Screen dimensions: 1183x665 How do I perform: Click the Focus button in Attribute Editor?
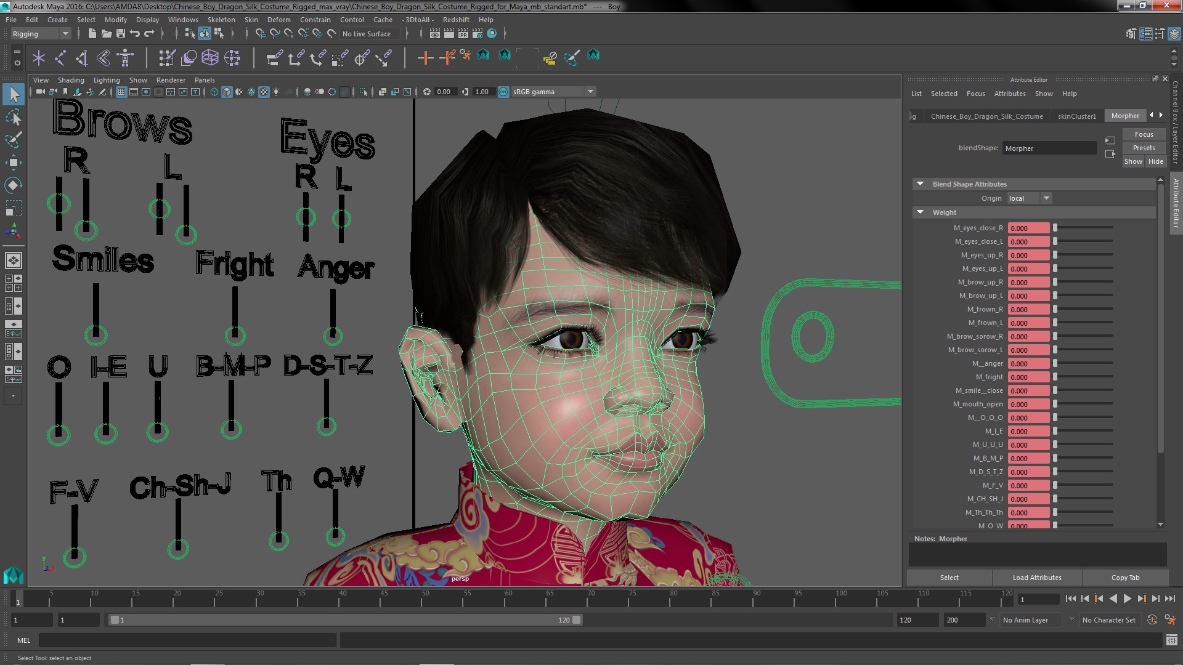(x=1144, y=134)
